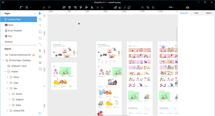Toggle the grid display icon
The image size is (215, 116).
27,7
